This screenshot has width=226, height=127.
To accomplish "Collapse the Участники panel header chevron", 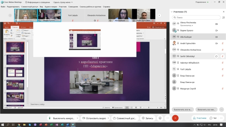I will [172, 12].
